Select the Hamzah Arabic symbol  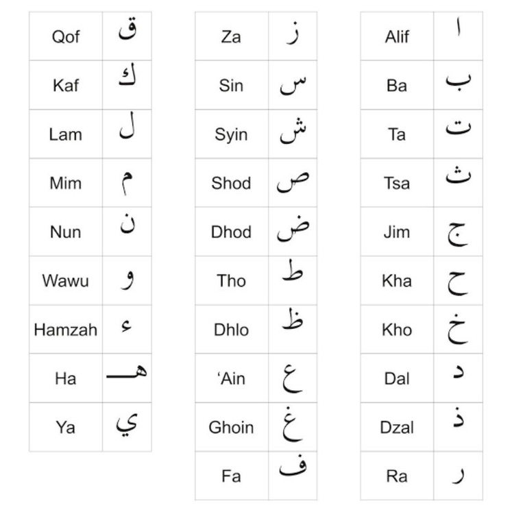tap(127, 328)
